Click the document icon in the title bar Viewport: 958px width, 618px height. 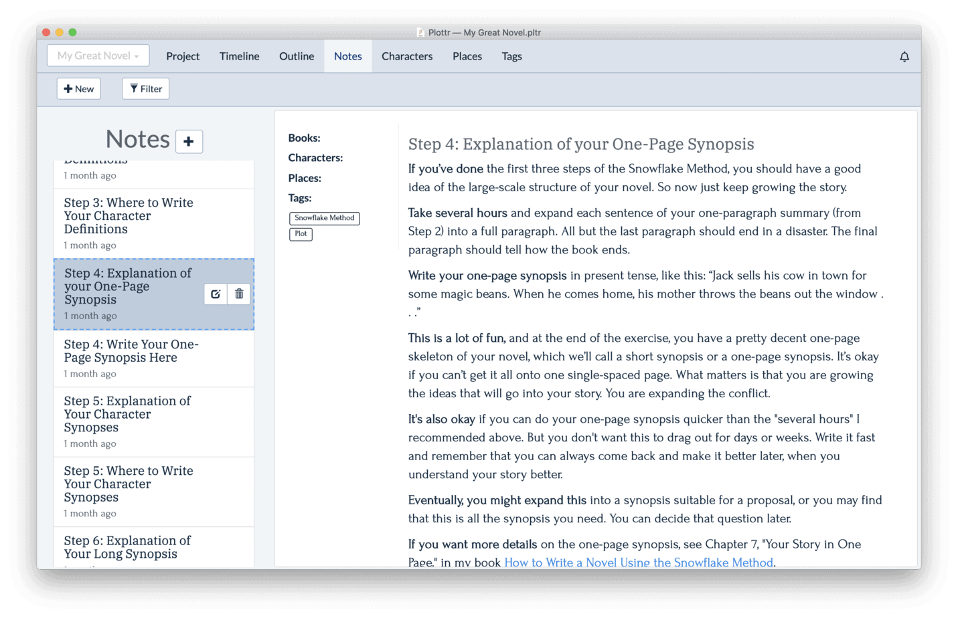(420, 32)
